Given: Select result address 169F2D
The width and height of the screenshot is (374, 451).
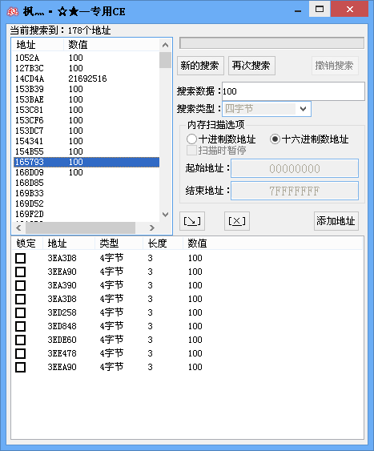Looking at the screenshot, I should pyautogui.click(x=30, y=214).
